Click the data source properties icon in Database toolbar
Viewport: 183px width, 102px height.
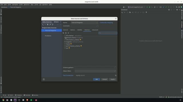[130, 12]
